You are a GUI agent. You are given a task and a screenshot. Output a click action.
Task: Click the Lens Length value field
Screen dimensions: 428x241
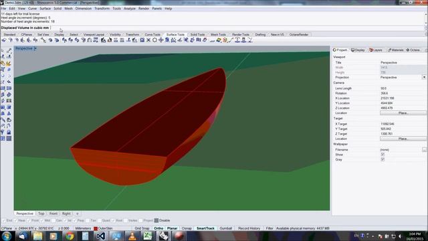403,88
